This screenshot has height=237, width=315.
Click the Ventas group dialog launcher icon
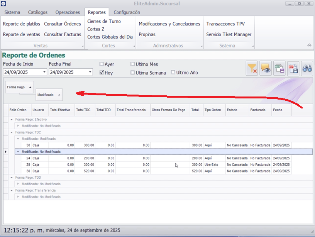[83, 46]
